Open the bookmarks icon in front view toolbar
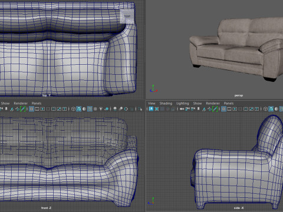 coord(6,109)
